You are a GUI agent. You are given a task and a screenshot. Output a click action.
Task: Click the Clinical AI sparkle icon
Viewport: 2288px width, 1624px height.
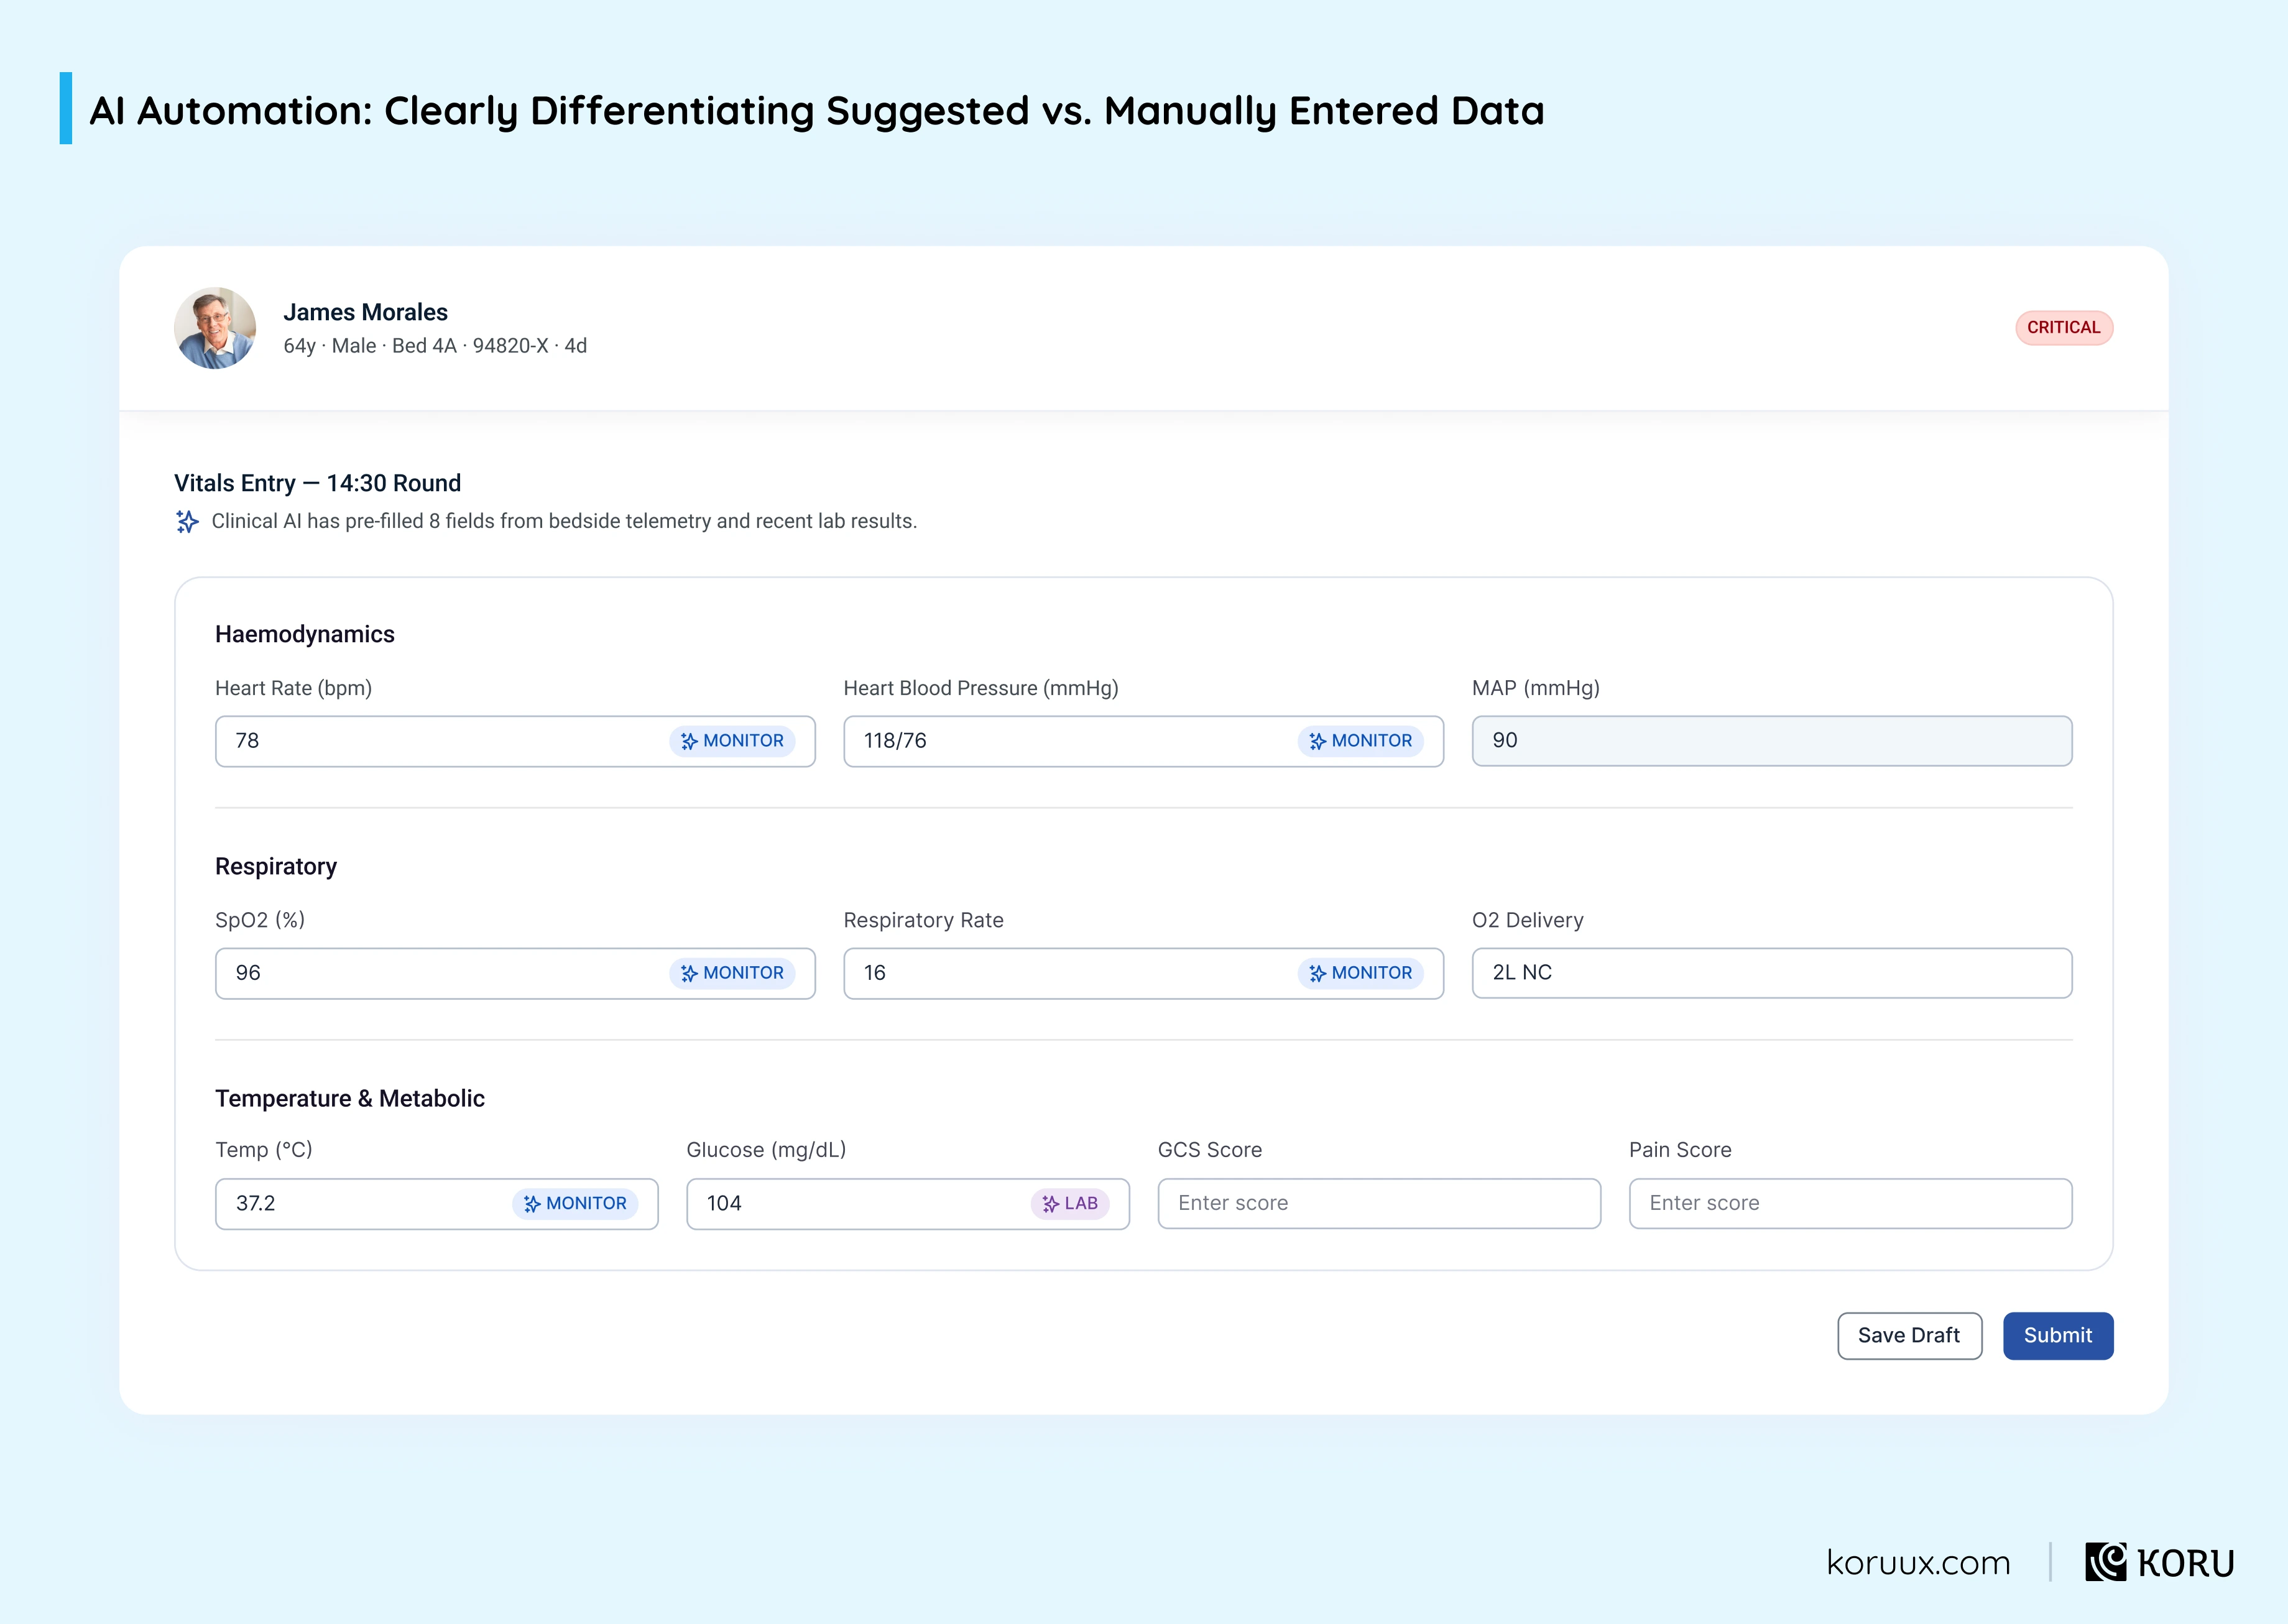187,521
